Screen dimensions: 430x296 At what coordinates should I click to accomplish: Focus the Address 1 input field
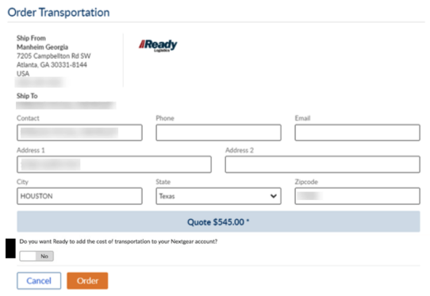114,164
